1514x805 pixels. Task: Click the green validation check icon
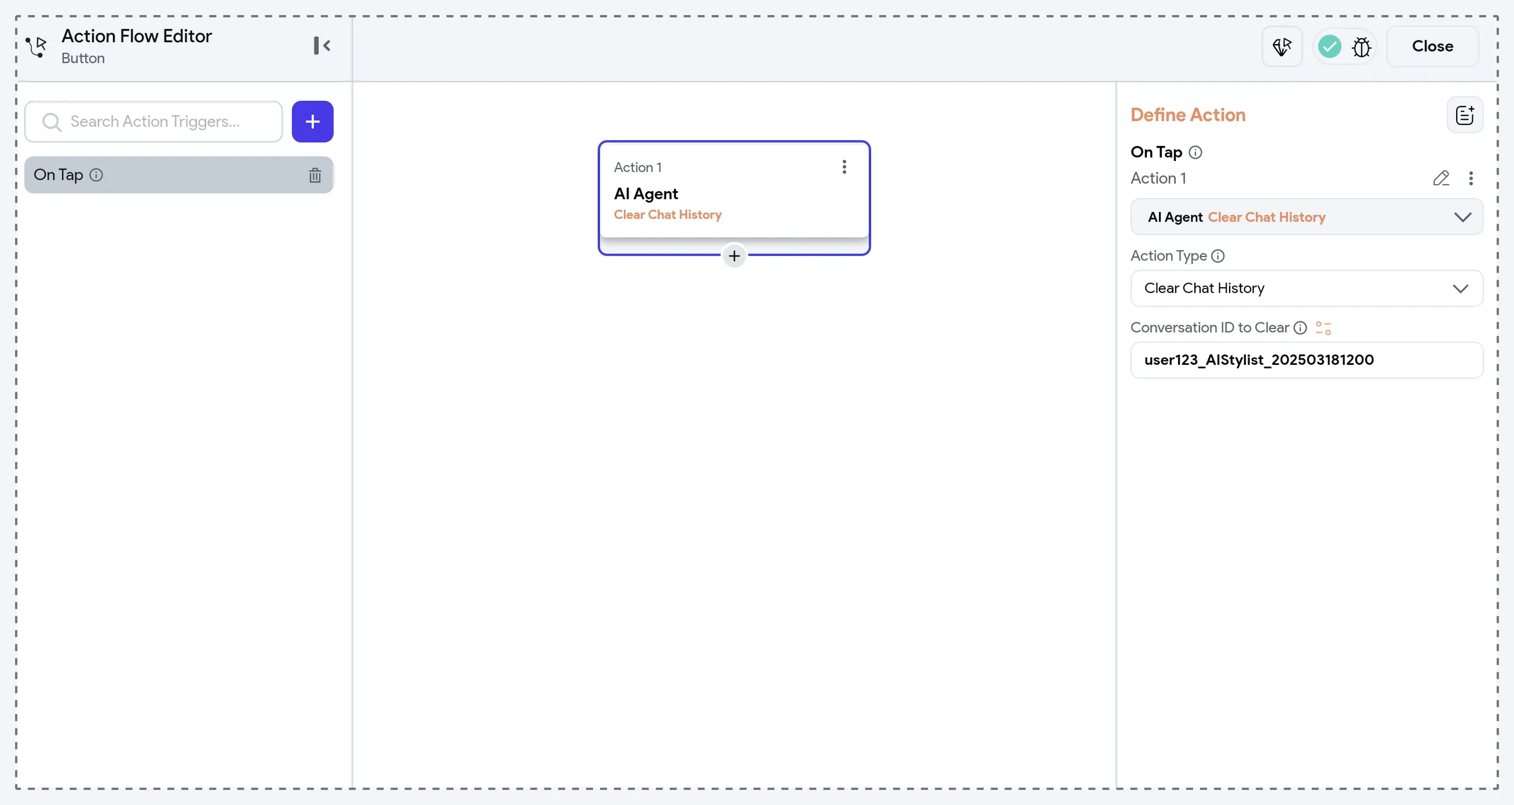[x=1329, y=46]
